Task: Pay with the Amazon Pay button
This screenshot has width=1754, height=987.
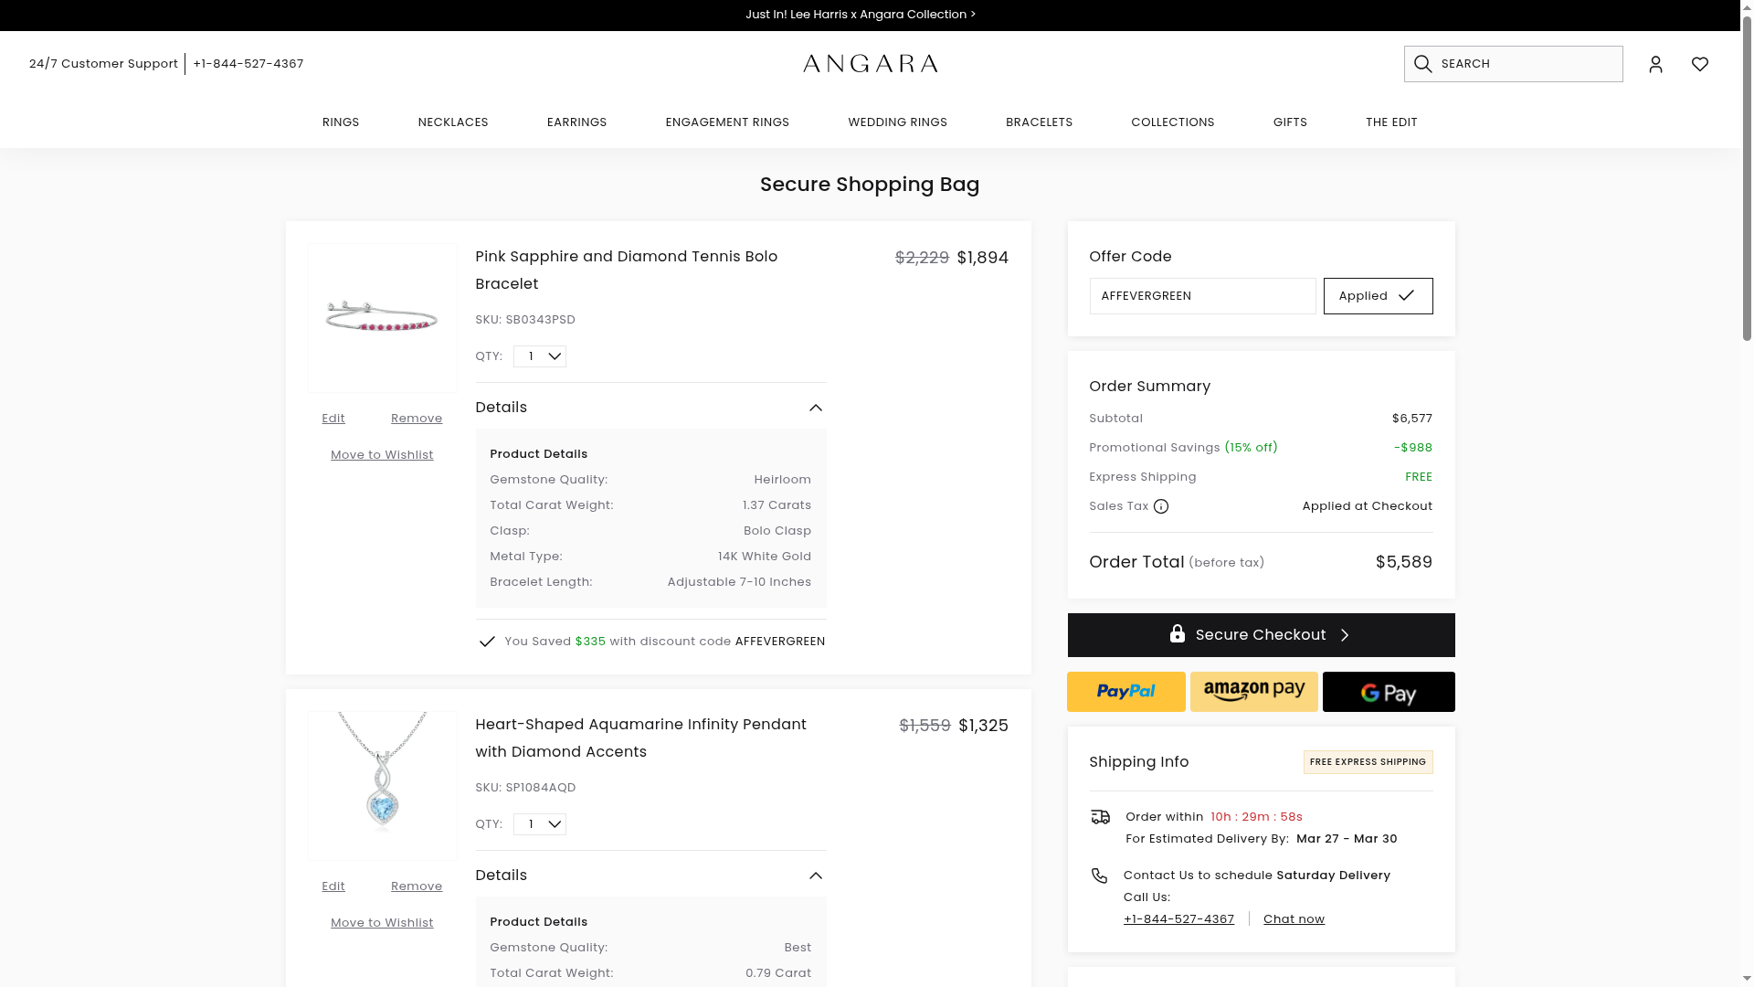Action: (x=1253, y=692)
